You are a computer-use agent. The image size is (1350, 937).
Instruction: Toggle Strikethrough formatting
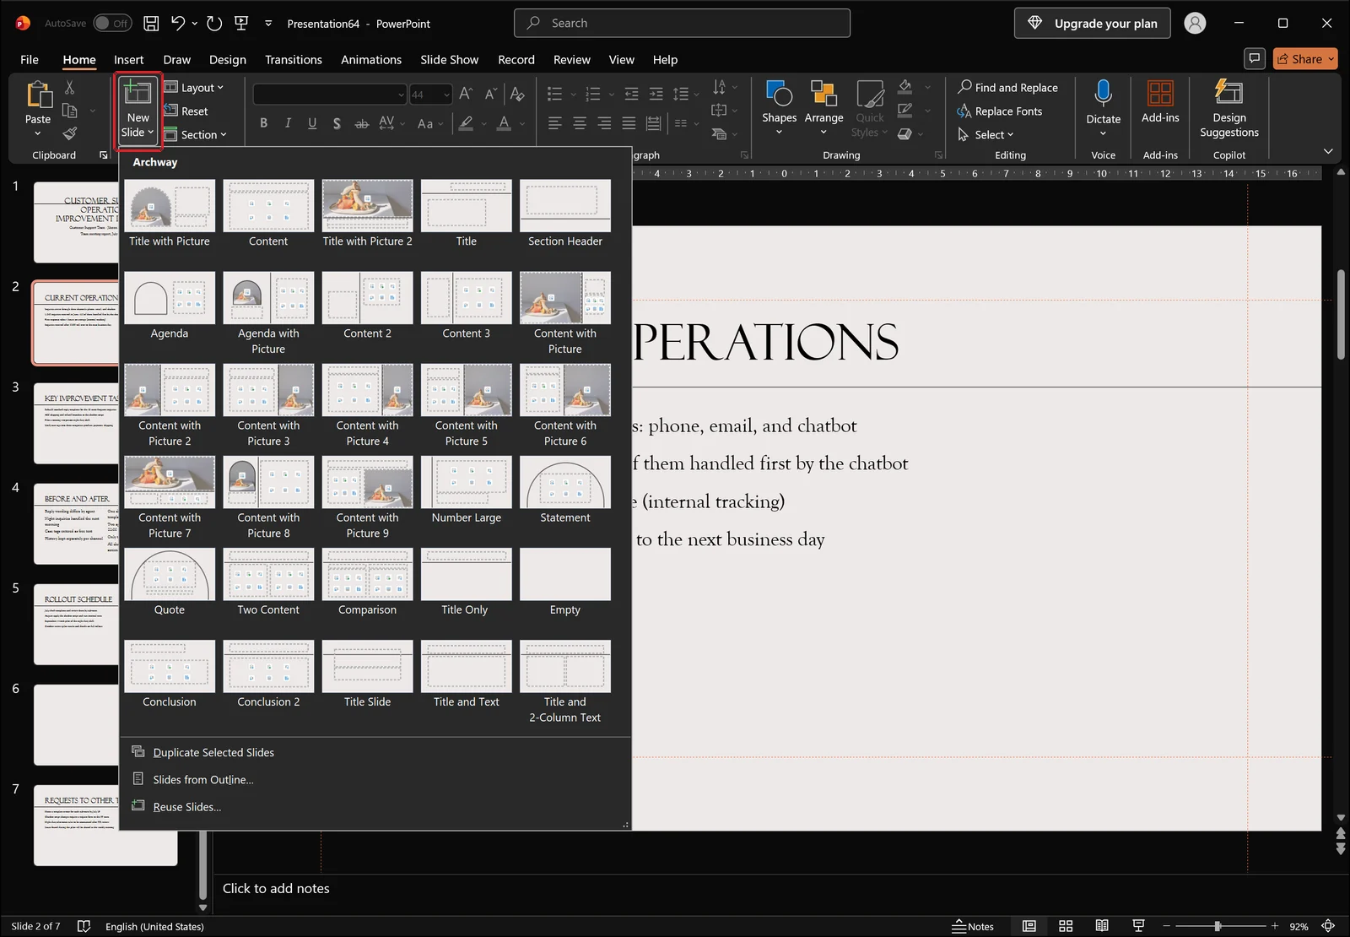pos(361,123)
